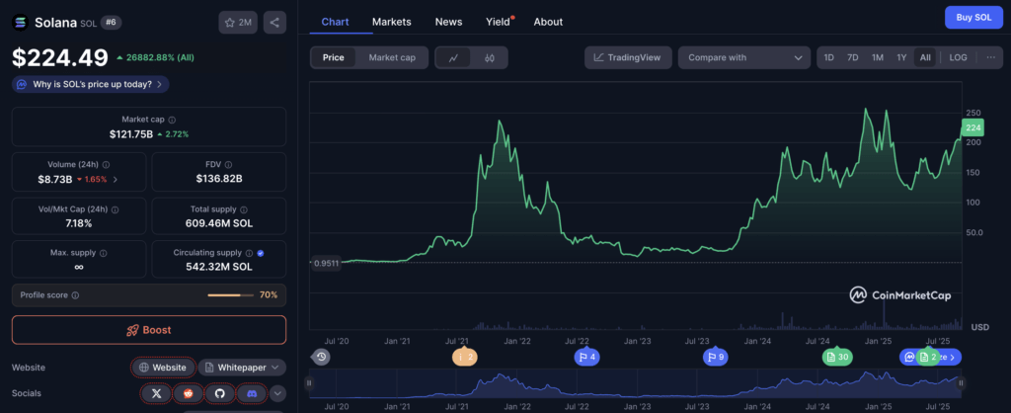This screenshot has height=413, width=1011.
Task: Open the Chart tab
Action: [336, 22]
